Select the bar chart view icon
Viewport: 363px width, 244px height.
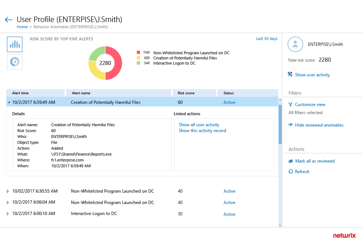point(15,44)
